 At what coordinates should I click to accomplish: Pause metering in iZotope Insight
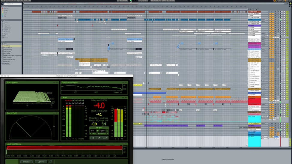click(x=93, y=138)
